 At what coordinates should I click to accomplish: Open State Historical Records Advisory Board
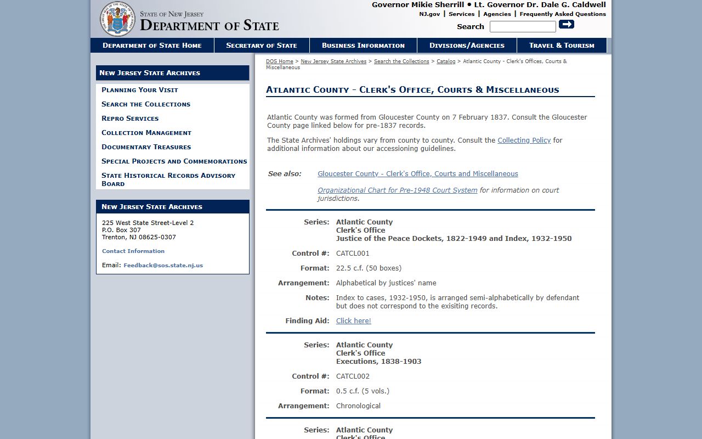point(168,179)
